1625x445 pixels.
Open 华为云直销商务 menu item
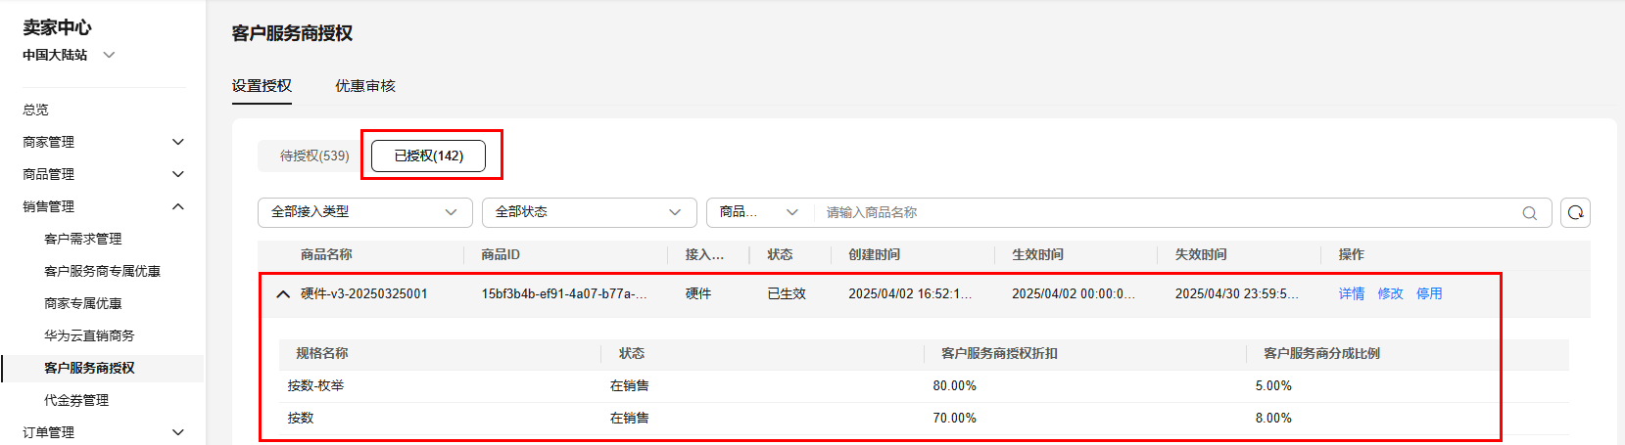click(89, 335)
